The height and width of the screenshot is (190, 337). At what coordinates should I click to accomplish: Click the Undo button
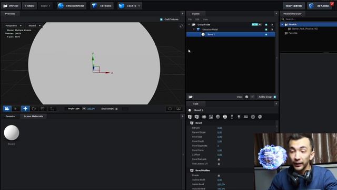[29, 6]
